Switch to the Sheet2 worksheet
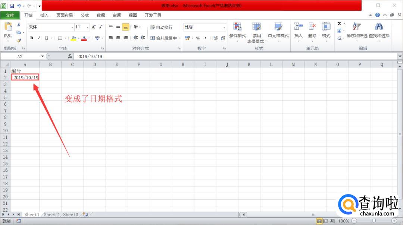This screenshot has height=225, width=403. pyautogui.click(x=51, y=215)
